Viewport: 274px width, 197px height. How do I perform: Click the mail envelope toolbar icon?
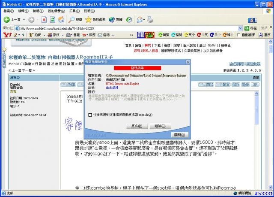click(140, 20)
